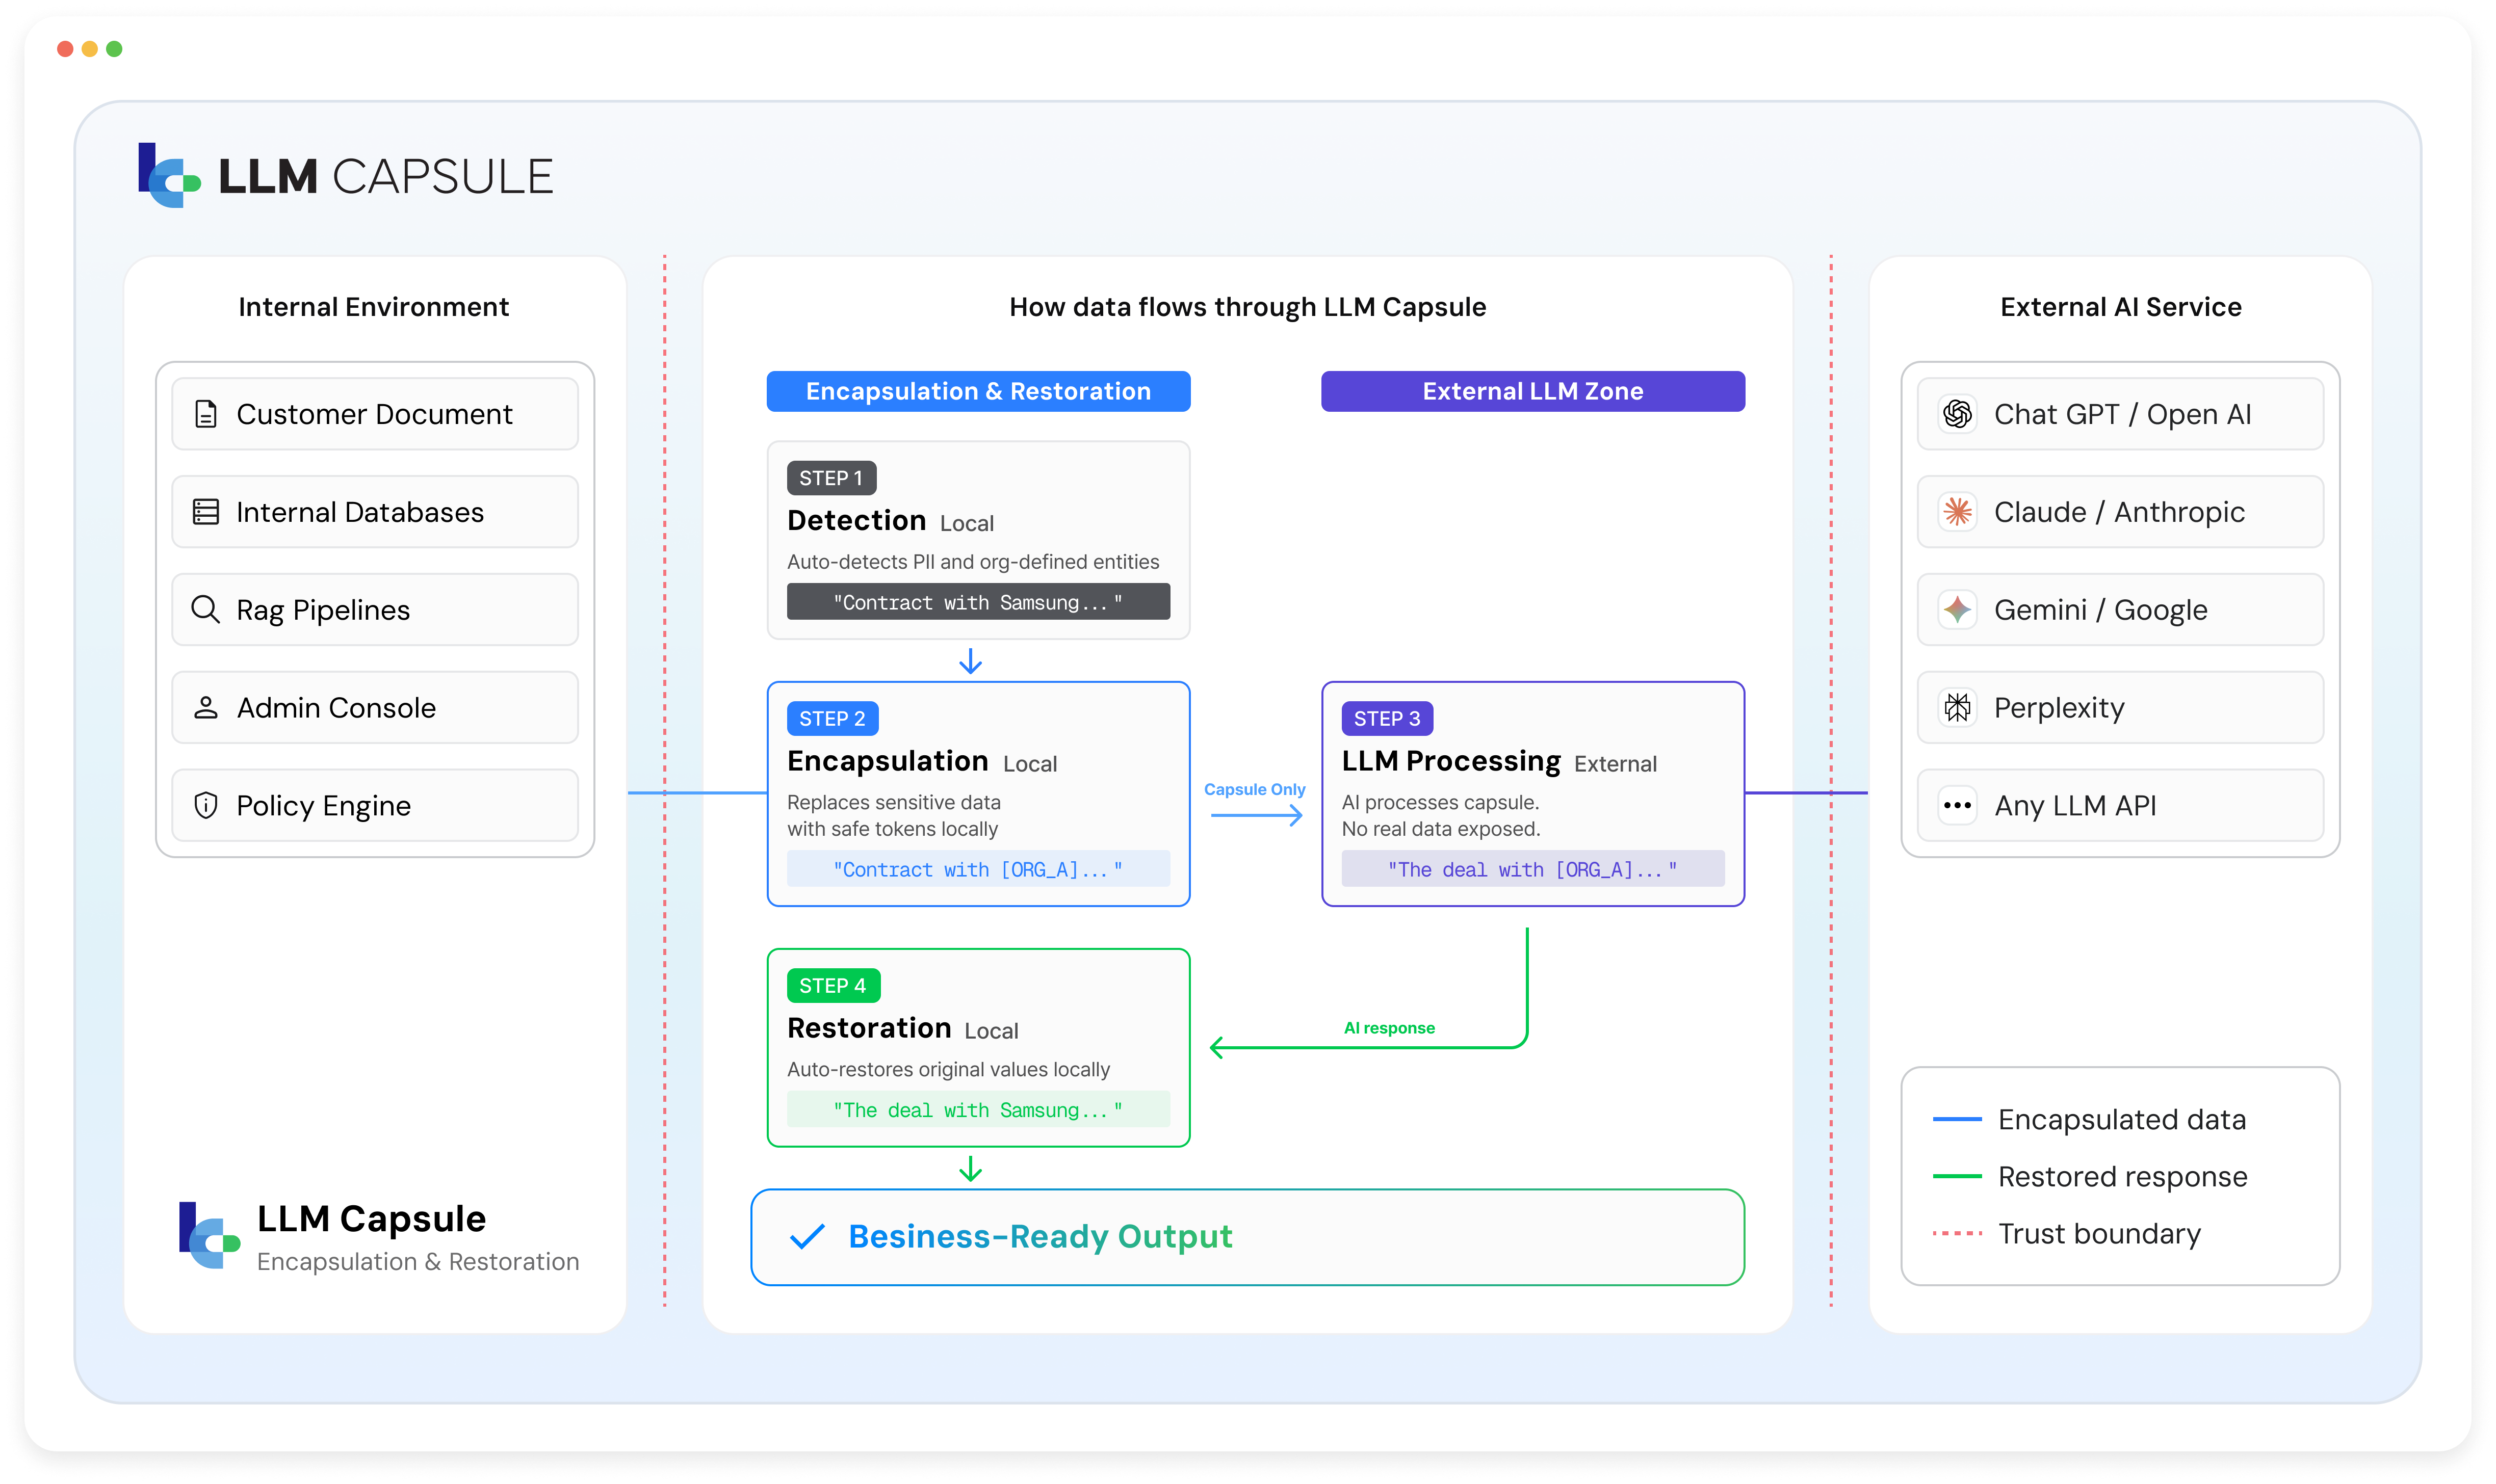Click the Admin Console person icon

tap(206, 707)
